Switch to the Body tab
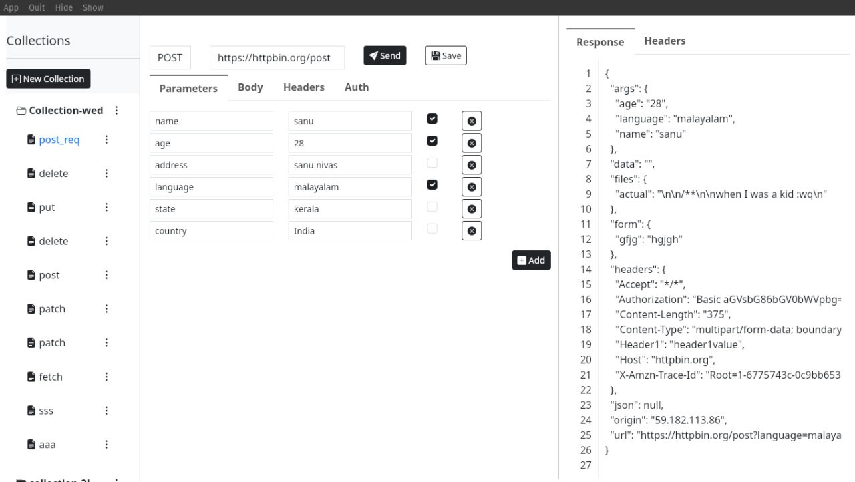855x482 pixels. (x=250, y=87)
